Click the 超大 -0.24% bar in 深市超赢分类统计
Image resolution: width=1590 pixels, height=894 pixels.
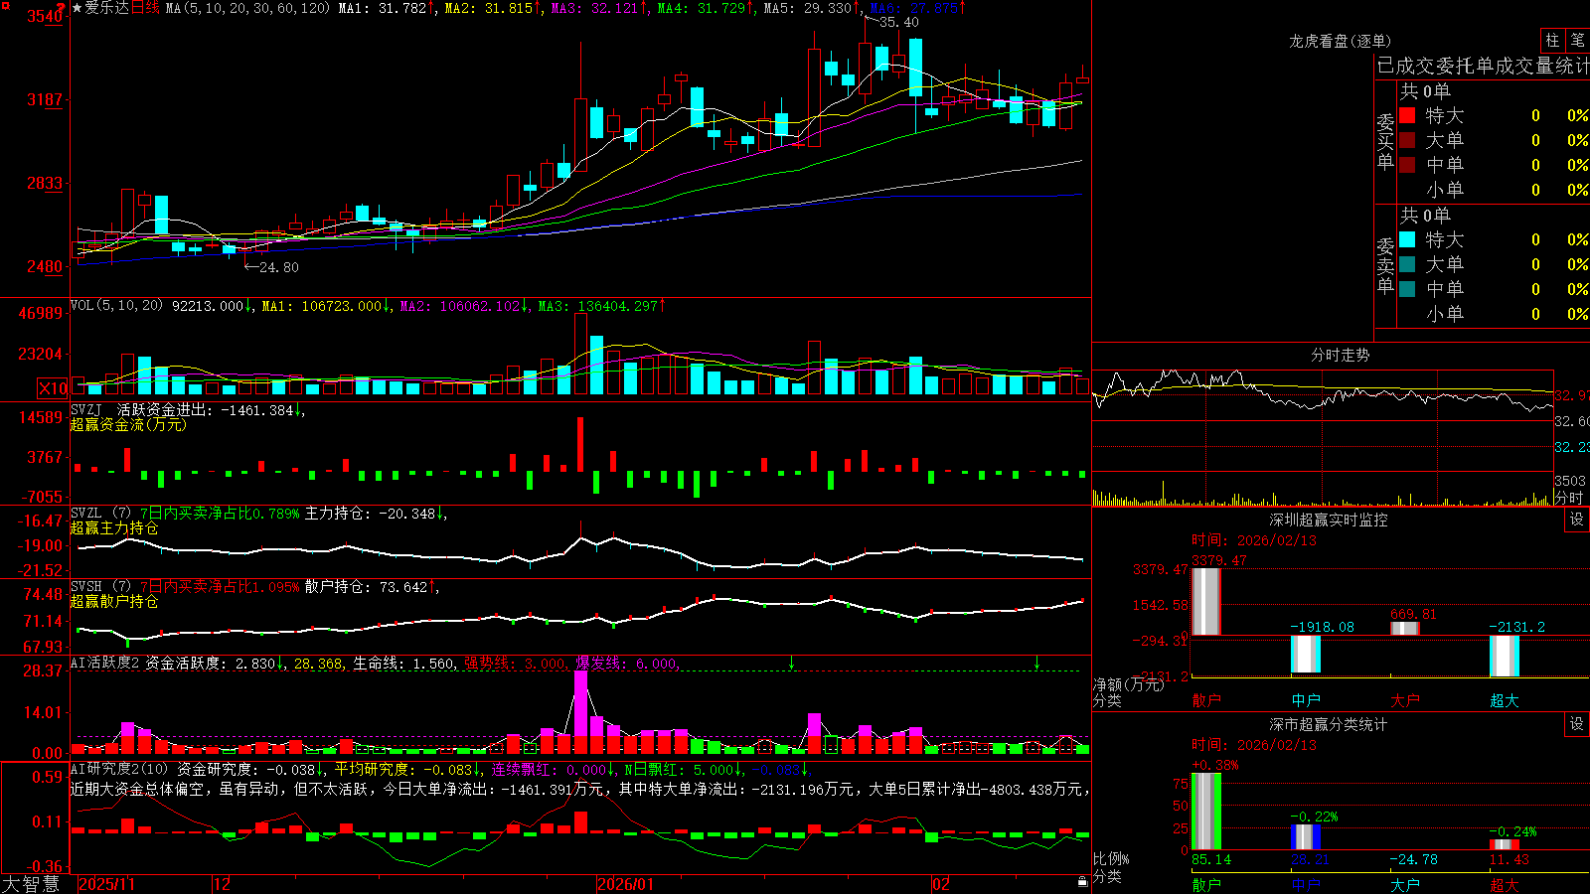(x=1505, y=844)
